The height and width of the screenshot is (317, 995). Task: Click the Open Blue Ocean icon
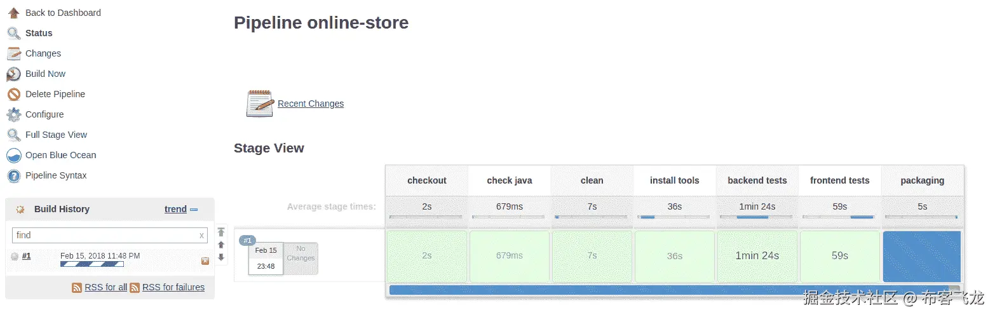13,155
